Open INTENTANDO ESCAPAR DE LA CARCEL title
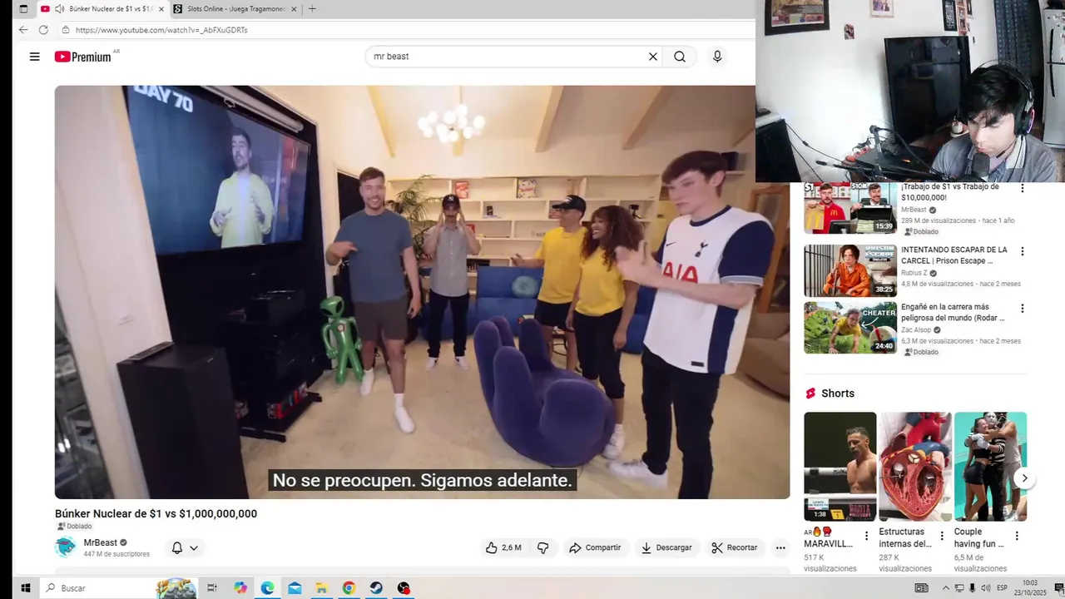This screenshot has width=1065, height=599. 954,255
